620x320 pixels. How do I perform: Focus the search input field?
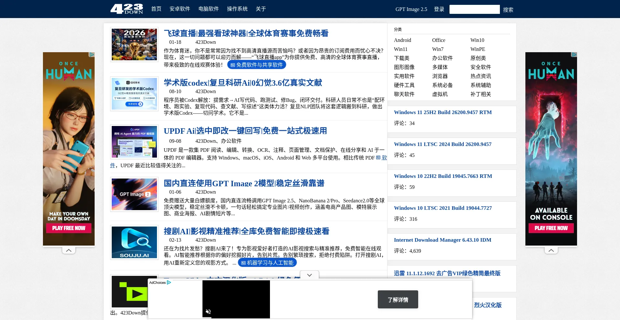(474, 9)
